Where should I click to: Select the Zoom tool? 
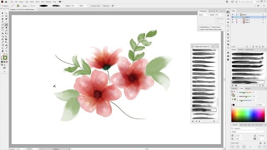click(x=6, y=51)
